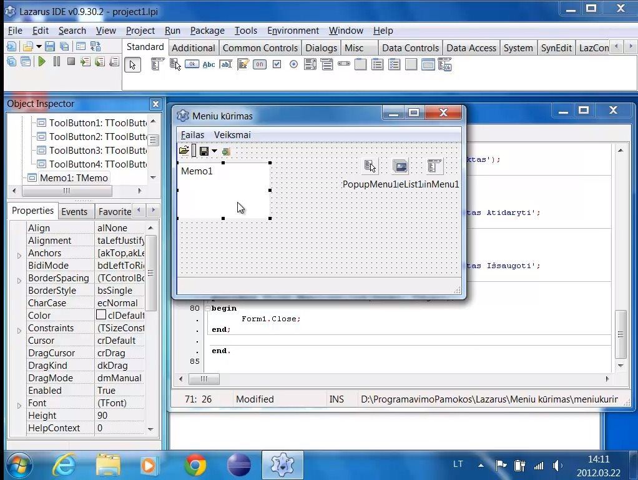Expand the Font property
The width and height of the screenshot is (638, 480).
(x=19, y=406)
